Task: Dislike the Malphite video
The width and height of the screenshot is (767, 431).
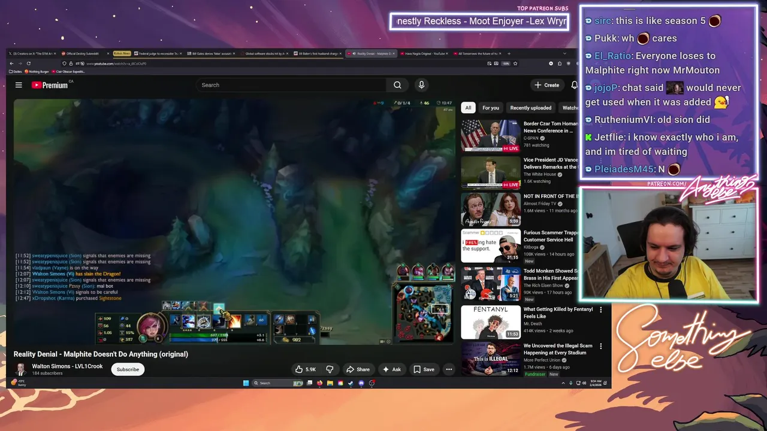Action: [x=330, y=369]
